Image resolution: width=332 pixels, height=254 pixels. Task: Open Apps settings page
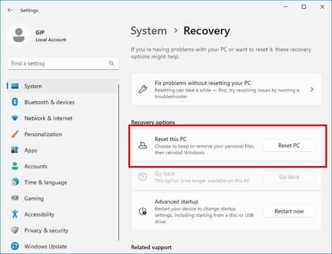(x=63, y=150)
